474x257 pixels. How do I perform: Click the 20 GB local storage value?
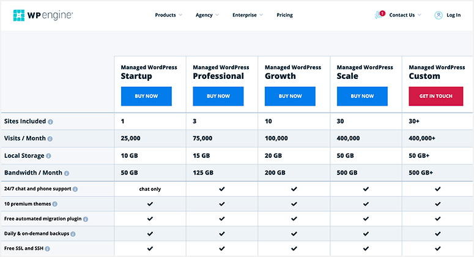click(x=273, y=155)
